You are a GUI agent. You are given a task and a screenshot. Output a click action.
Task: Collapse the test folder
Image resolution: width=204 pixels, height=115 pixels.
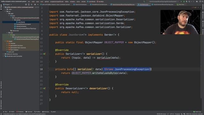[x=7, y=33]
